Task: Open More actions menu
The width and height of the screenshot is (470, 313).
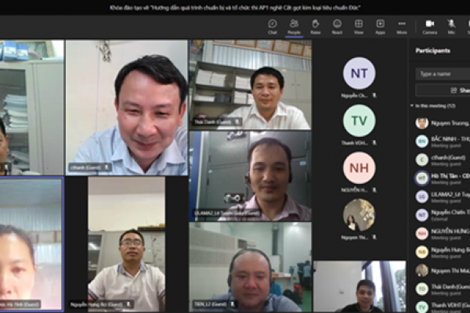Action: coord(401,26)
